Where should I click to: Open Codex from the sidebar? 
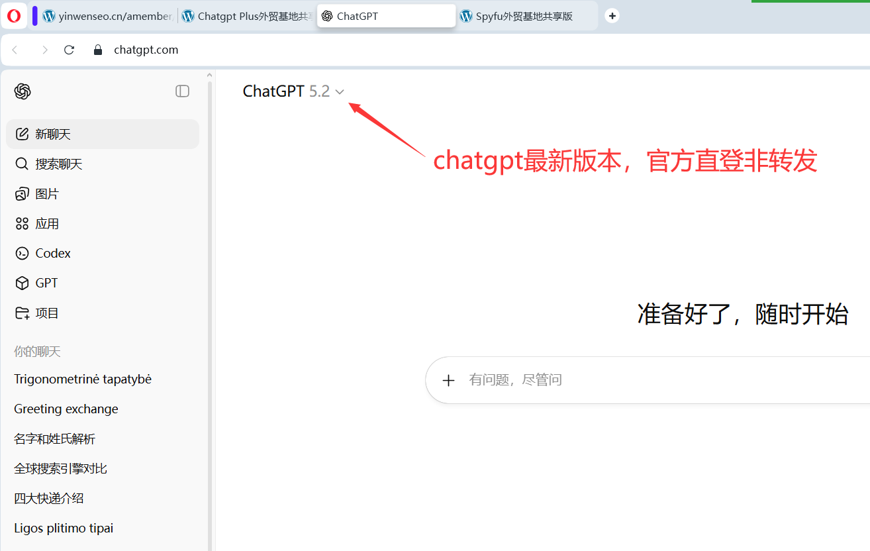[103, 253]
